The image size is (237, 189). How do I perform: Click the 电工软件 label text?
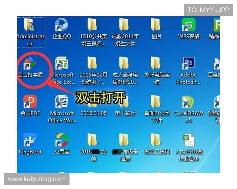pos(125,113)
